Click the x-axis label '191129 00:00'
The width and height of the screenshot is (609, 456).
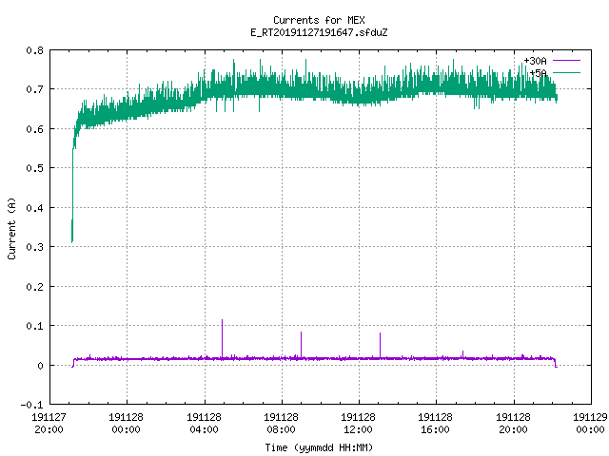coord(590,424)
